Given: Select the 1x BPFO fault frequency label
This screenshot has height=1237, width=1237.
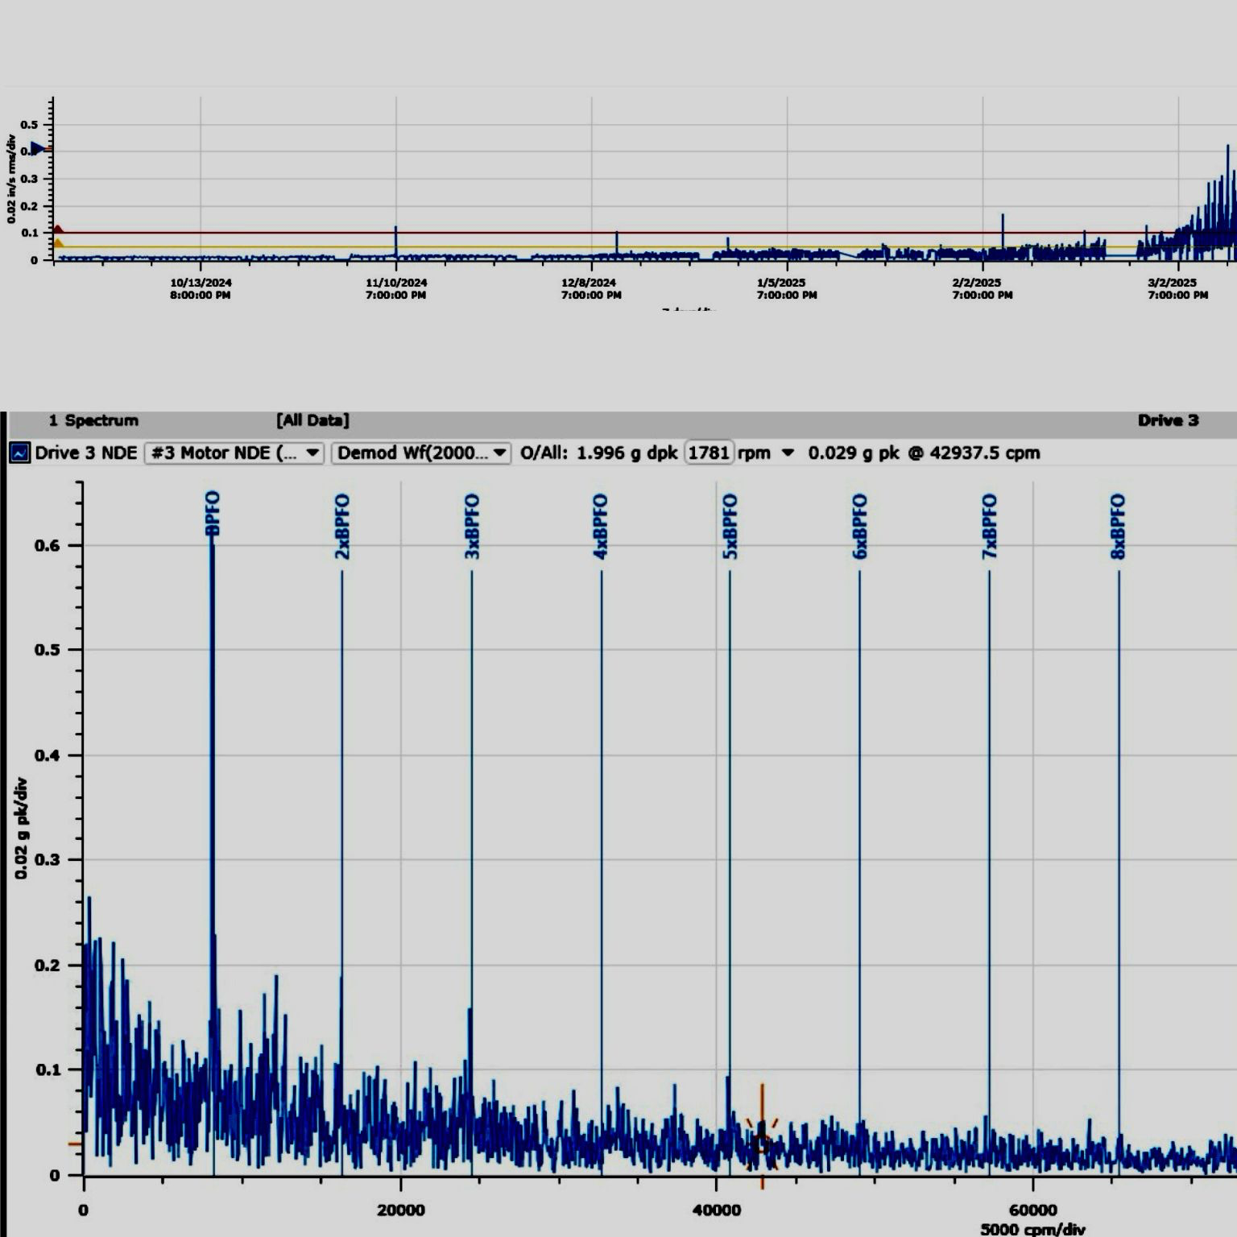Looking at the screenshot, I should tap(213, 514).
